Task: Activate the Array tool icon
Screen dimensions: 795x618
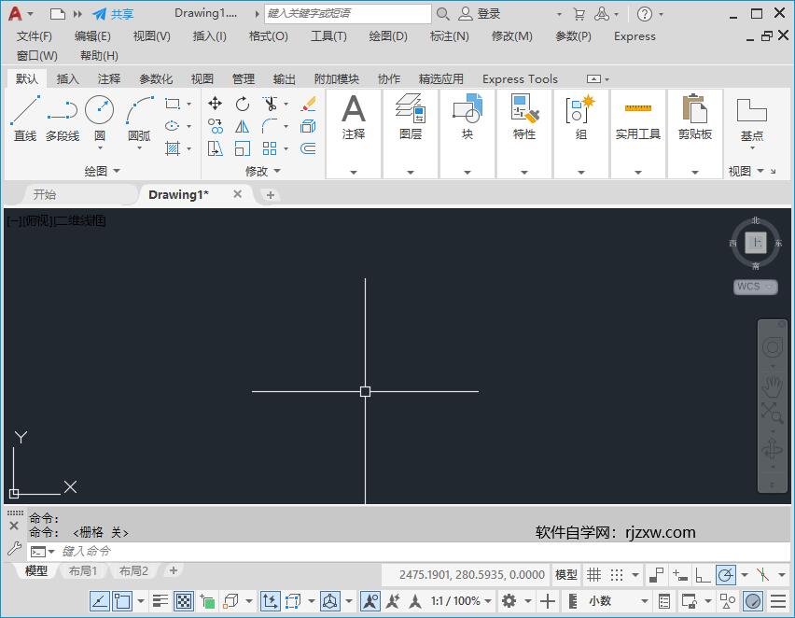Action: [x=270, y=148]
